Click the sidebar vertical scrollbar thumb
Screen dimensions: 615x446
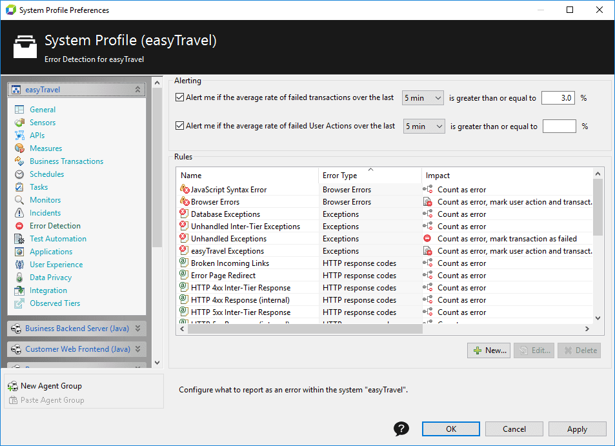pos(157,168)
